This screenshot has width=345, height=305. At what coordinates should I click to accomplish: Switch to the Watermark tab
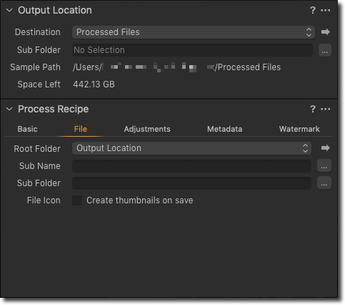(x=299, y=129)
